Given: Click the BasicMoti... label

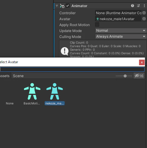Looking at the screenshot, I should coord(32,103).
